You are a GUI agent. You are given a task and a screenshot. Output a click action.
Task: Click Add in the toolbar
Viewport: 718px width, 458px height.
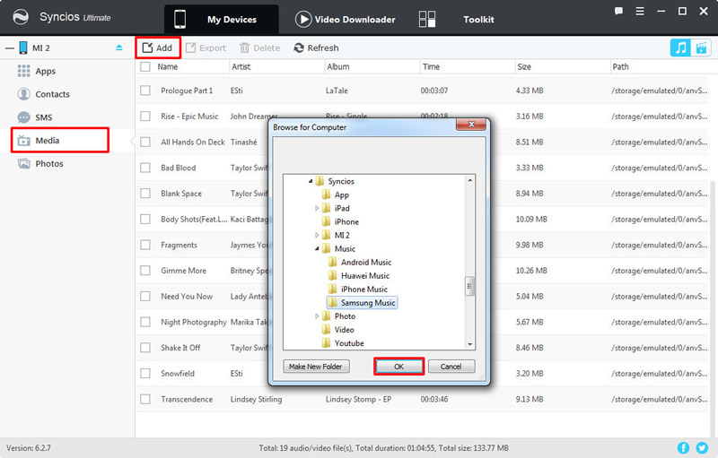(x=158, y=48)
